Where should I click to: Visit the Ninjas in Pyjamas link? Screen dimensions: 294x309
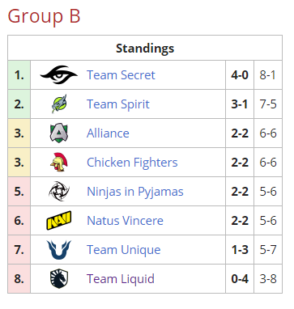point(135,192)
